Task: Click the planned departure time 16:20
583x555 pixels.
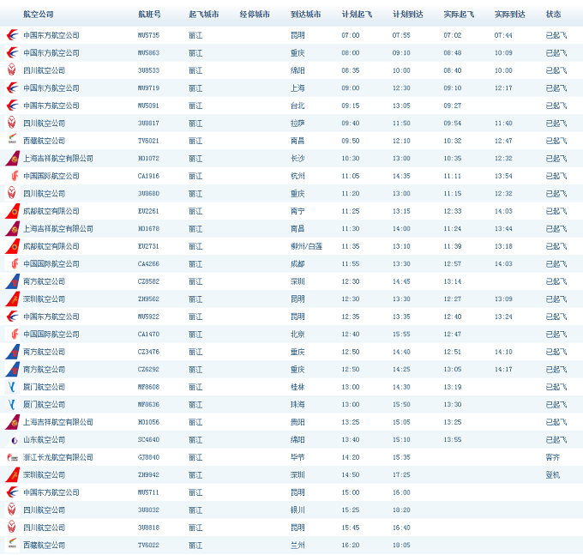Action: pyautogui.click(x=351, y=546)
